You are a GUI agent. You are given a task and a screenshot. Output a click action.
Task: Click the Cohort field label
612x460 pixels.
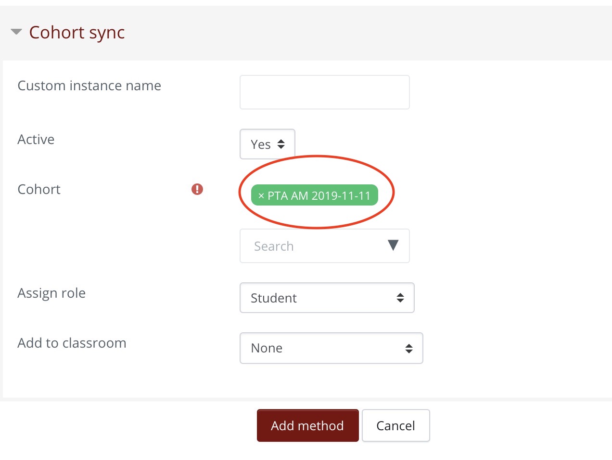[x=39, y=189]
